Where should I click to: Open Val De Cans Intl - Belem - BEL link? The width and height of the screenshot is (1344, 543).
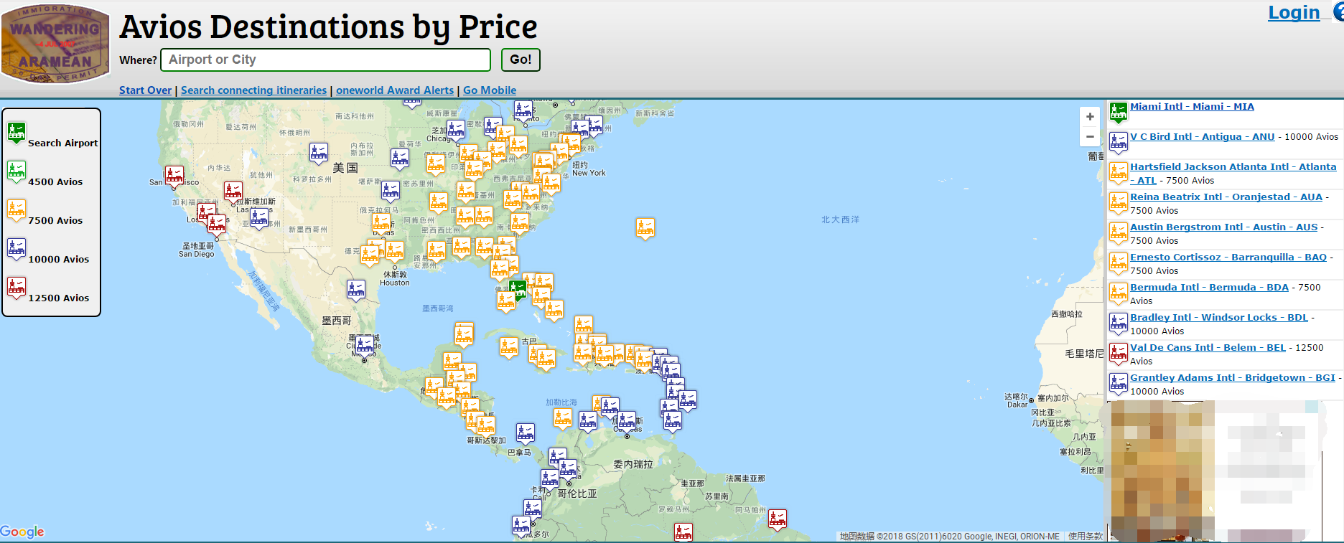pos(1208,348)
